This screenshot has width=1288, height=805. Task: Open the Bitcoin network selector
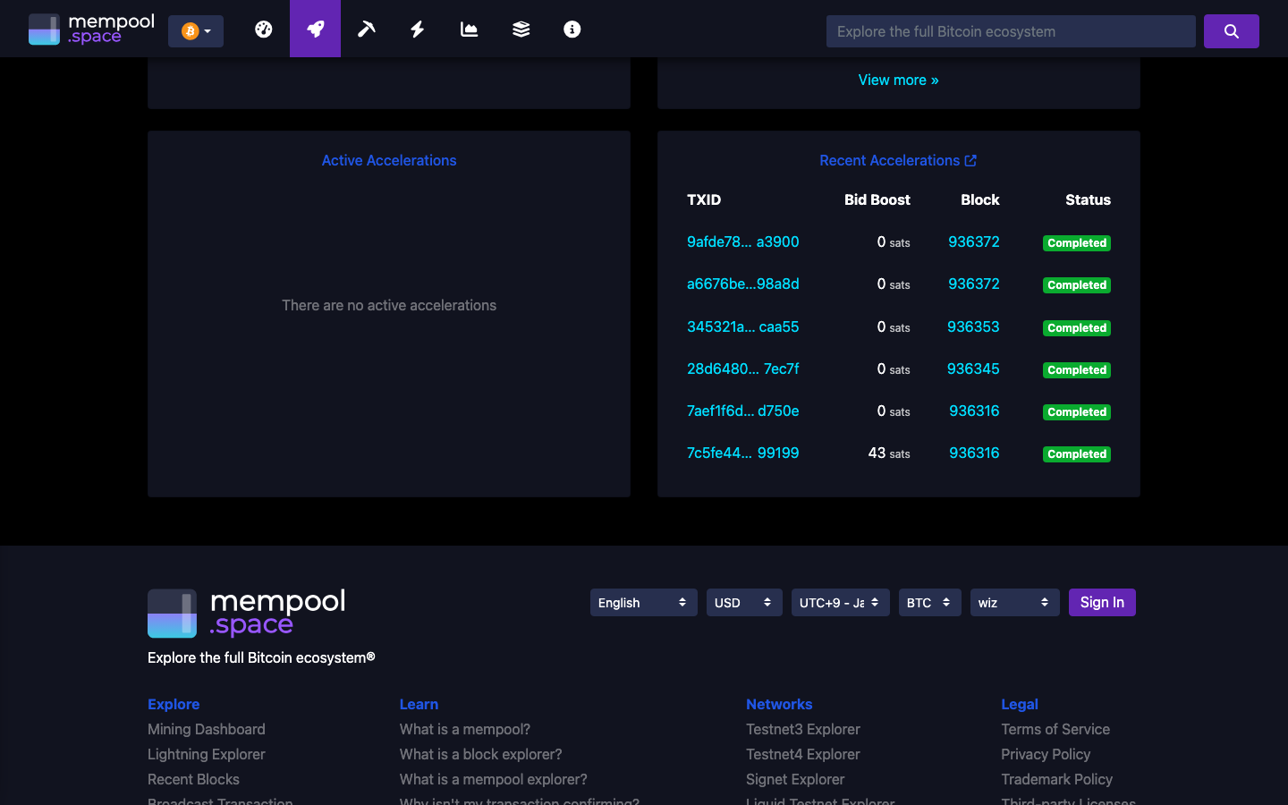pyautogui.click(x=195, y=30)
